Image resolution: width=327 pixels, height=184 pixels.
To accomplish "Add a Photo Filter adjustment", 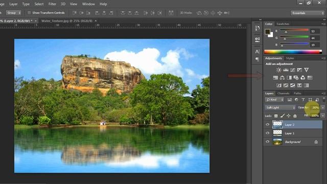I will pos(296,78).
